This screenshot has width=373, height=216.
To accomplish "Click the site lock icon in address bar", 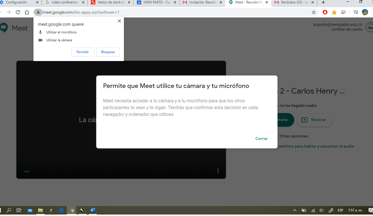I will tap(38, 12).
